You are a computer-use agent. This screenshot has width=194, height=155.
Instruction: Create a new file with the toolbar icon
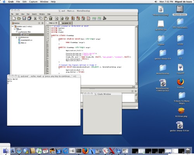[x=14, y=19]
